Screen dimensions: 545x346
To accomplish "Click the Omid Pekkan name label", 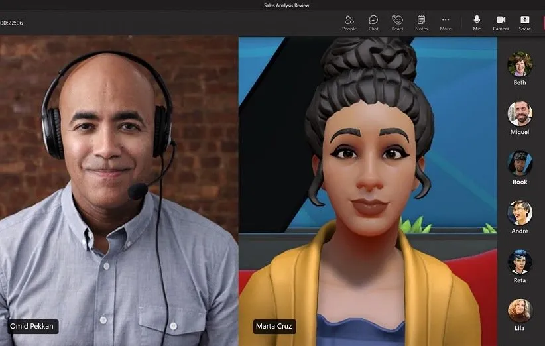I will click(33, 326).
